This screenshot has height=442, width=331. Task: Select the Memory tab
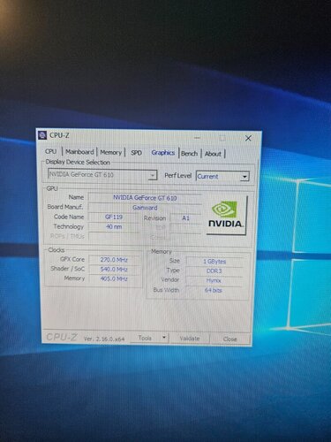click(110, 153)
